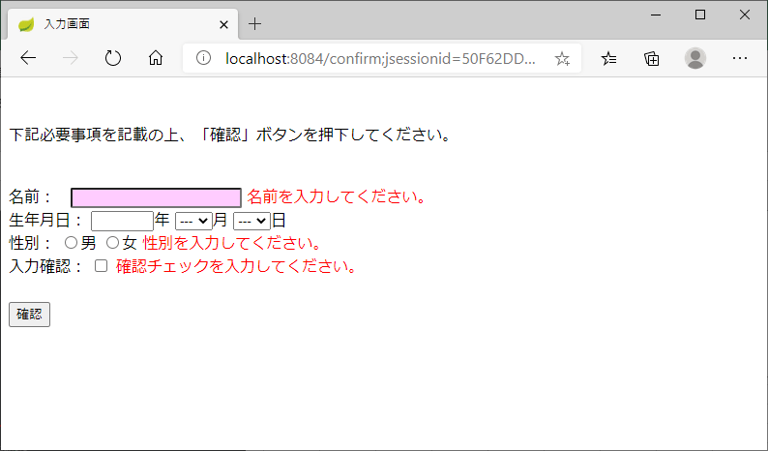The width and height of the screenshot is (768, 451).
Task: Go back to the previous page
Action: [28, 58]
